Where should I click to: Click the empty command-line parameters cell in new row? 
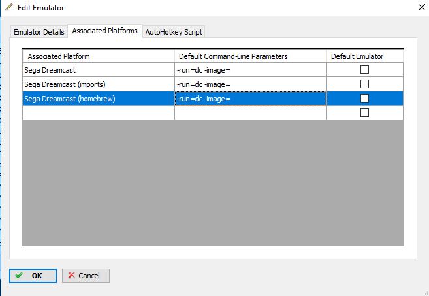pyautogui.click(x=251, y=112)
